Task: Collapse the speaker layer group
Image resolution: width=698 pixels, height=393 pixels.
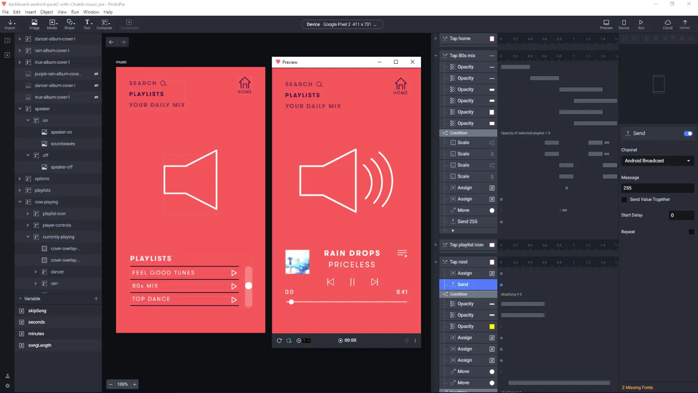Action: (20, 109)
